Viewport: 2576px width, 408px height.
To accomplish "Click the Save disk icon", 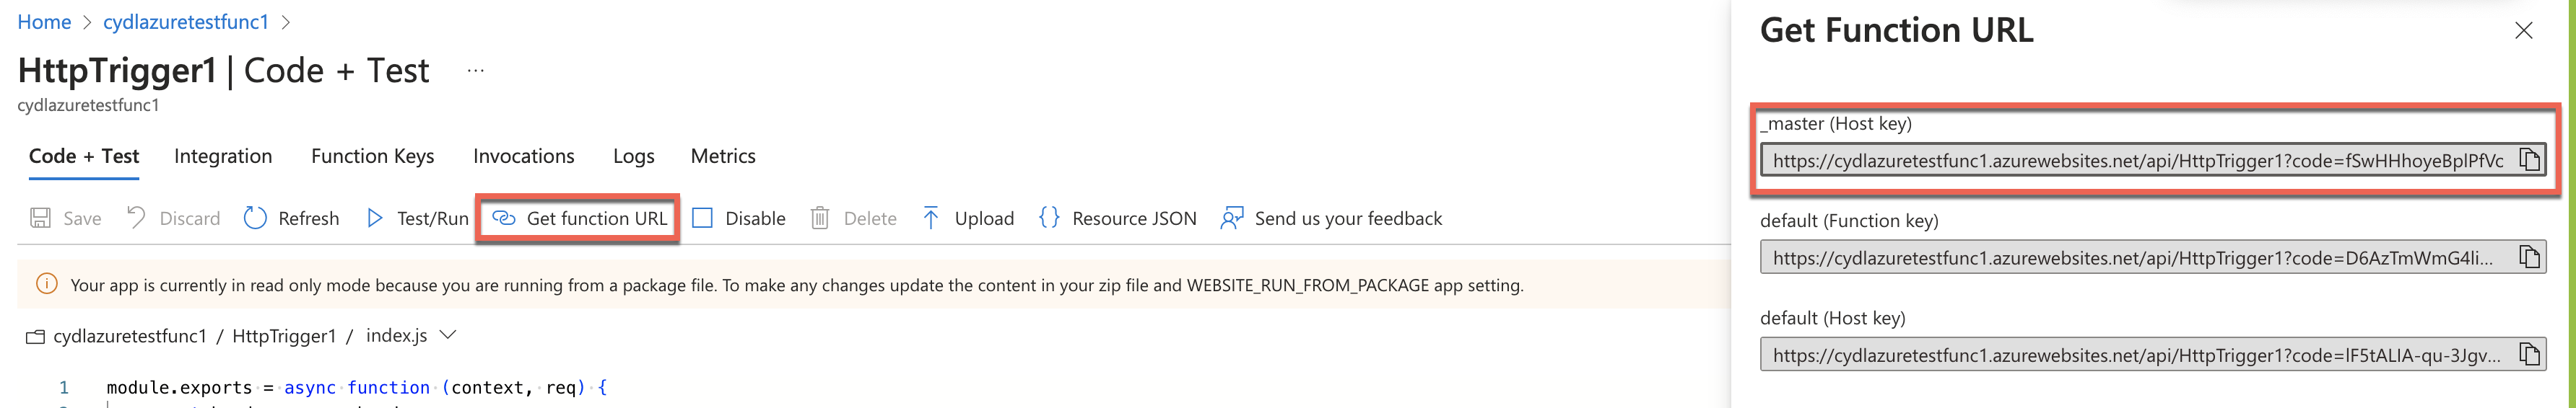I will (40, 218).
